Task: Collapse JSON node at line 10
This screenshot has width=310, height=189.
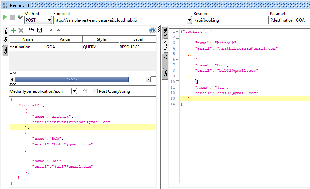Action: click(x=177, y=82)
